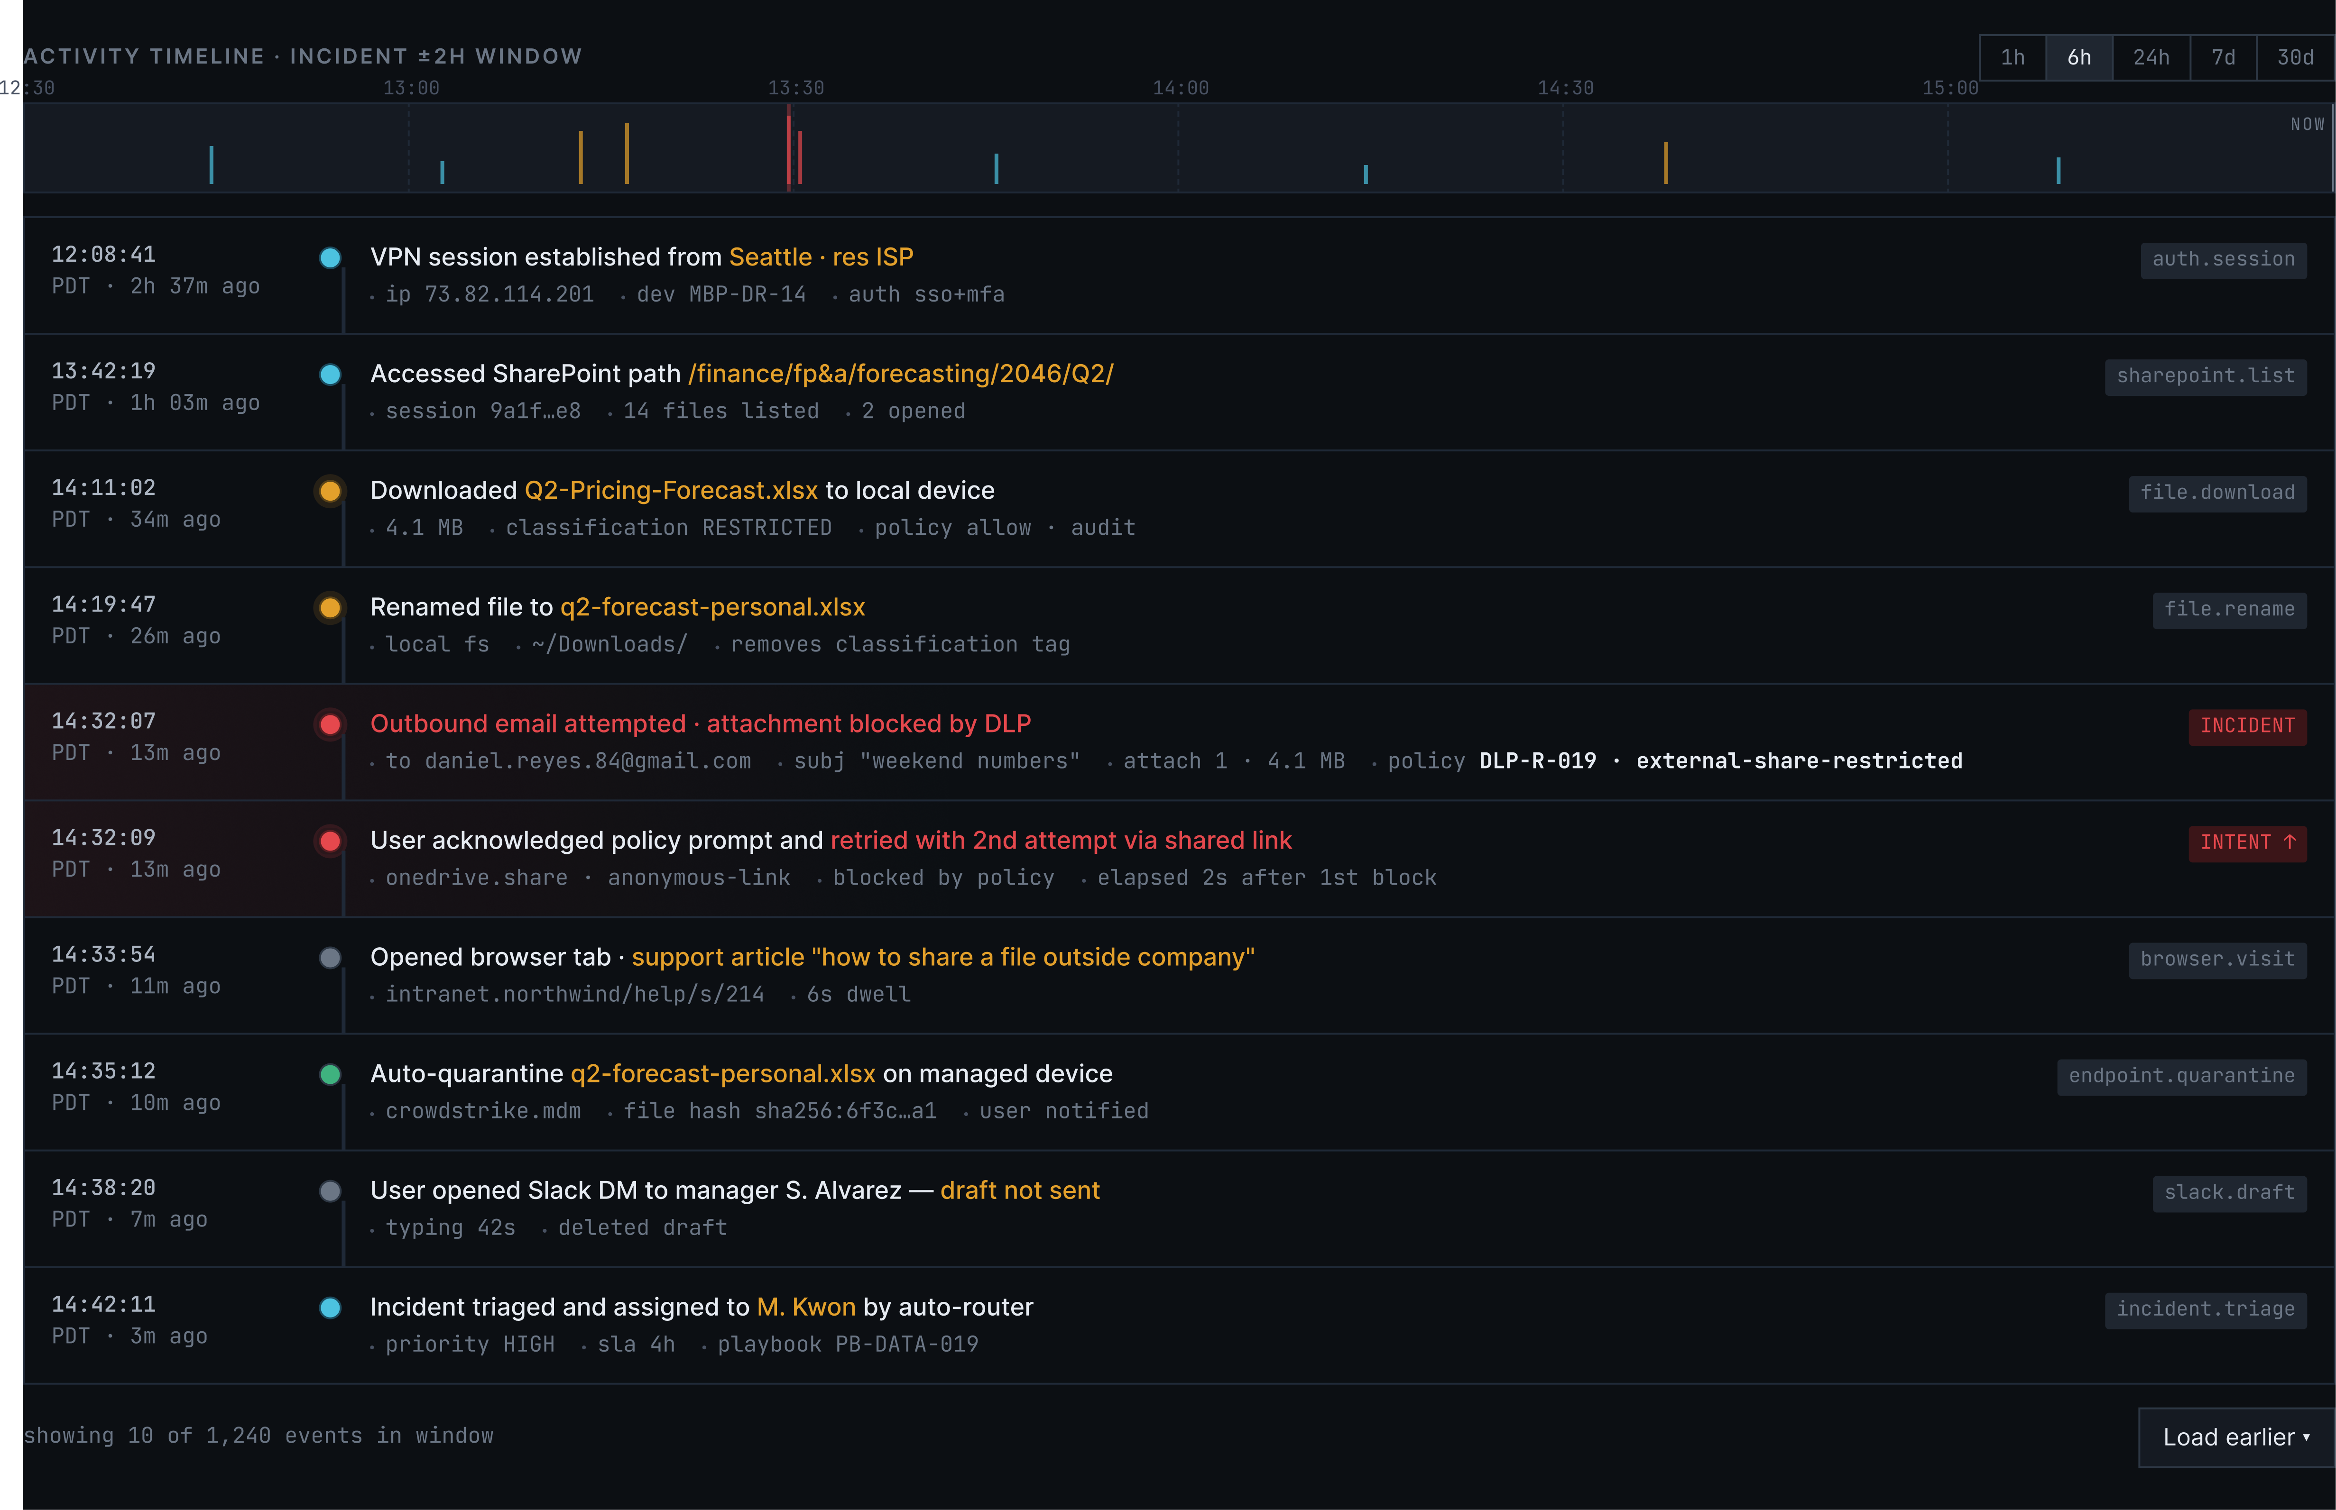The image size is (2336, 1510).
Task: Click the red dot beside Outbound email attempted
Action: [331, 724]
